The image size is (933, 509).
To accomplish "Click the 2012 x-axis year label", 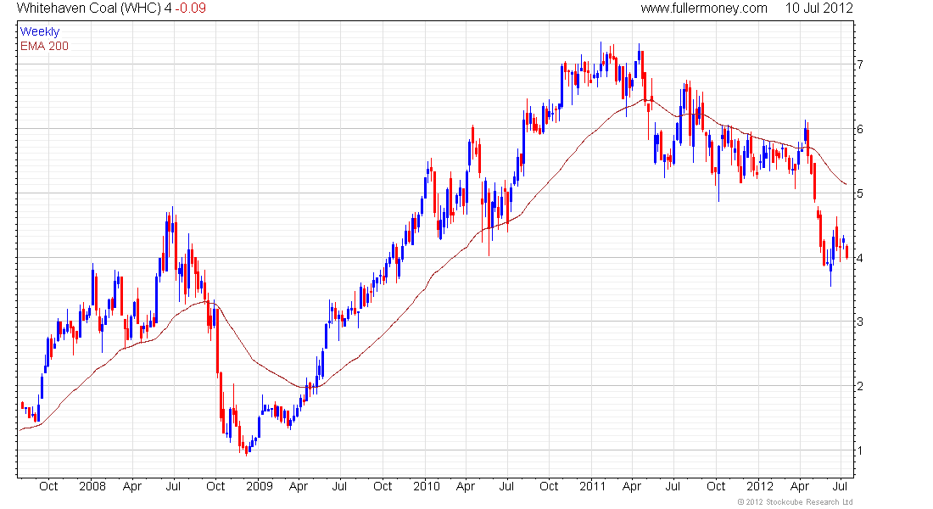I will tap(760, 486).
